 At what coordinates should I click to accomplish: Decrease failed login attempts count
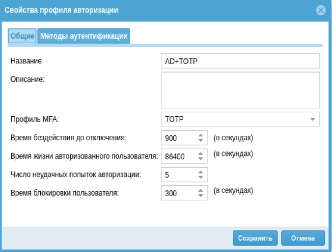pyautogui.click(x=201, y=177)
